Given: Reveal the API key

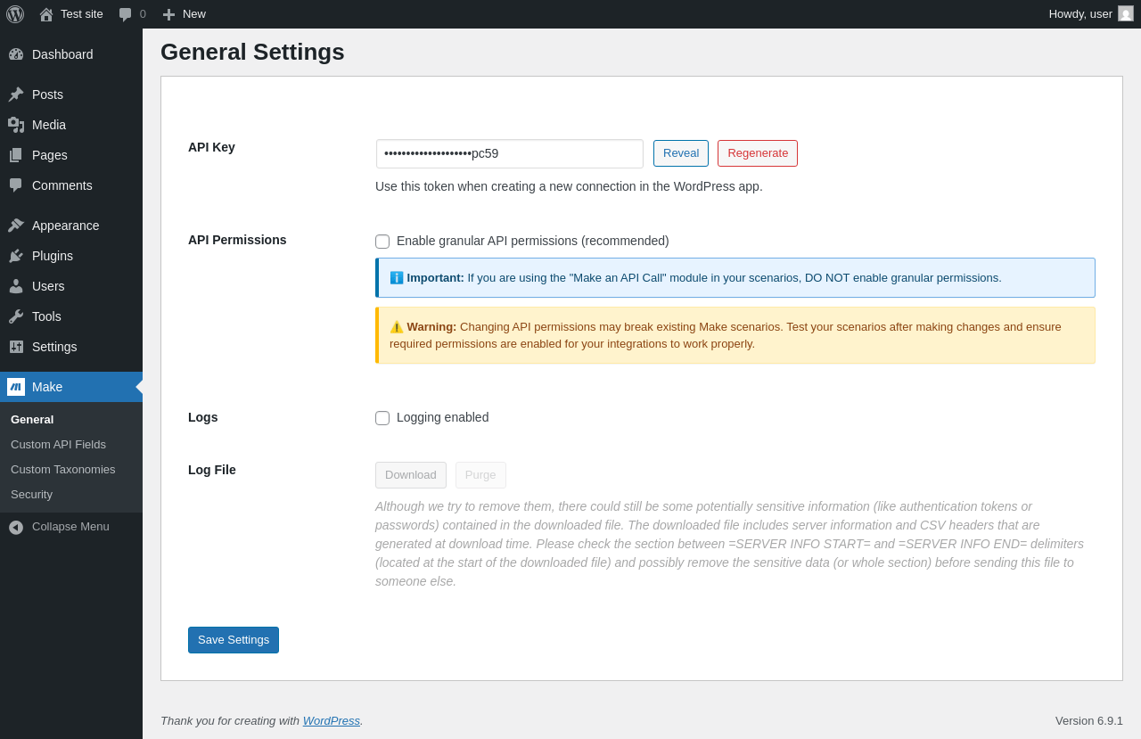Looking at the screenshot, I should (681, 153).
